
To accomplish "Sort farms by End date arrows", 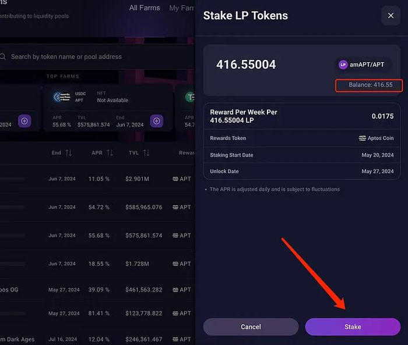I will [69, 152].
